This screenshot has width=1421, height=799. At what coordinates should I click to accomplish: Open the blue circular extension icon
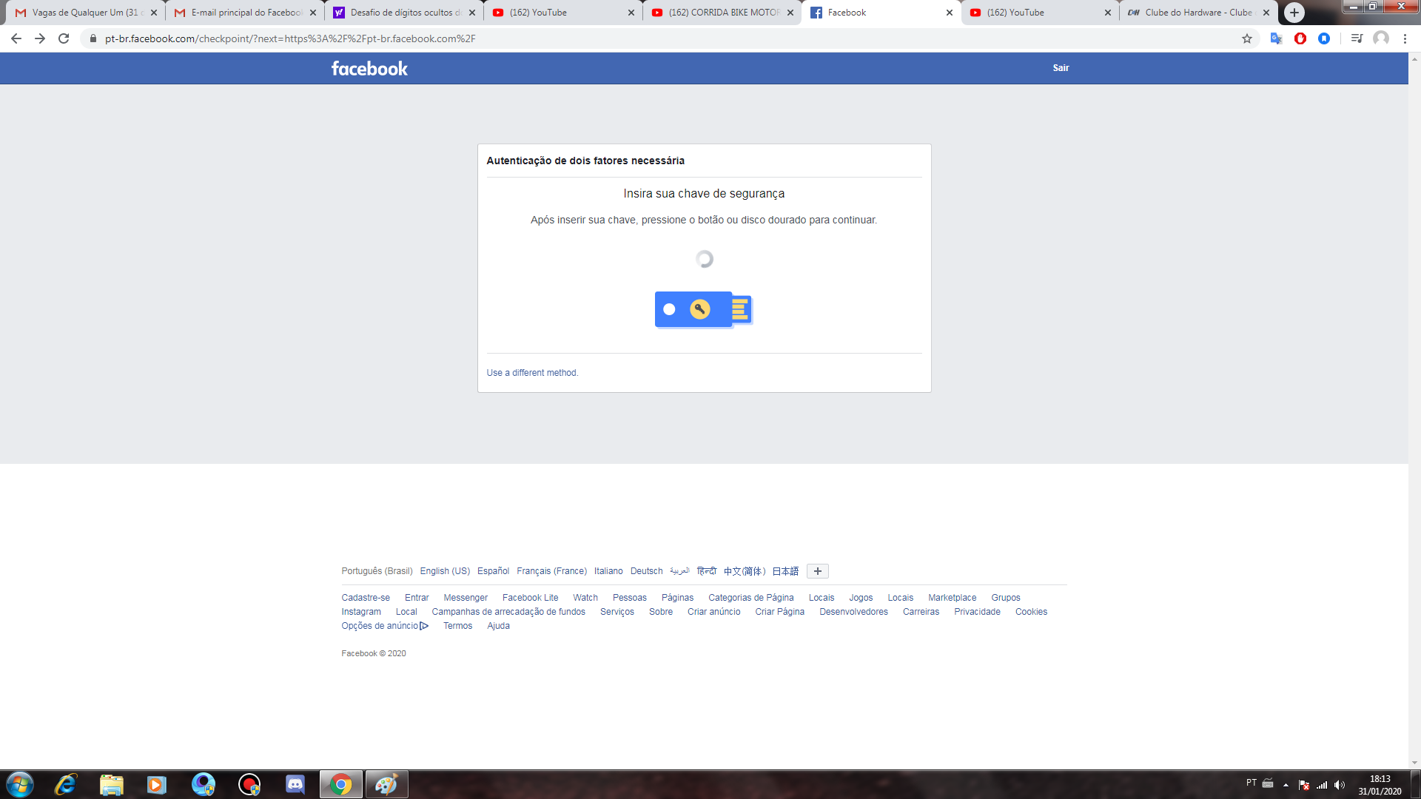click(1324, 38)
